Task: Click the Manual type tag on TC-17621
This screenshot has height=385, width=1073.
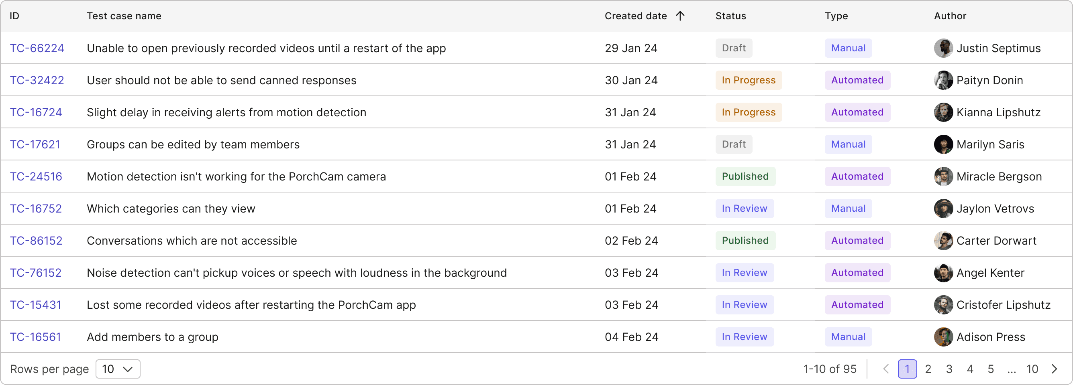Action: click(x=848, y=144)
